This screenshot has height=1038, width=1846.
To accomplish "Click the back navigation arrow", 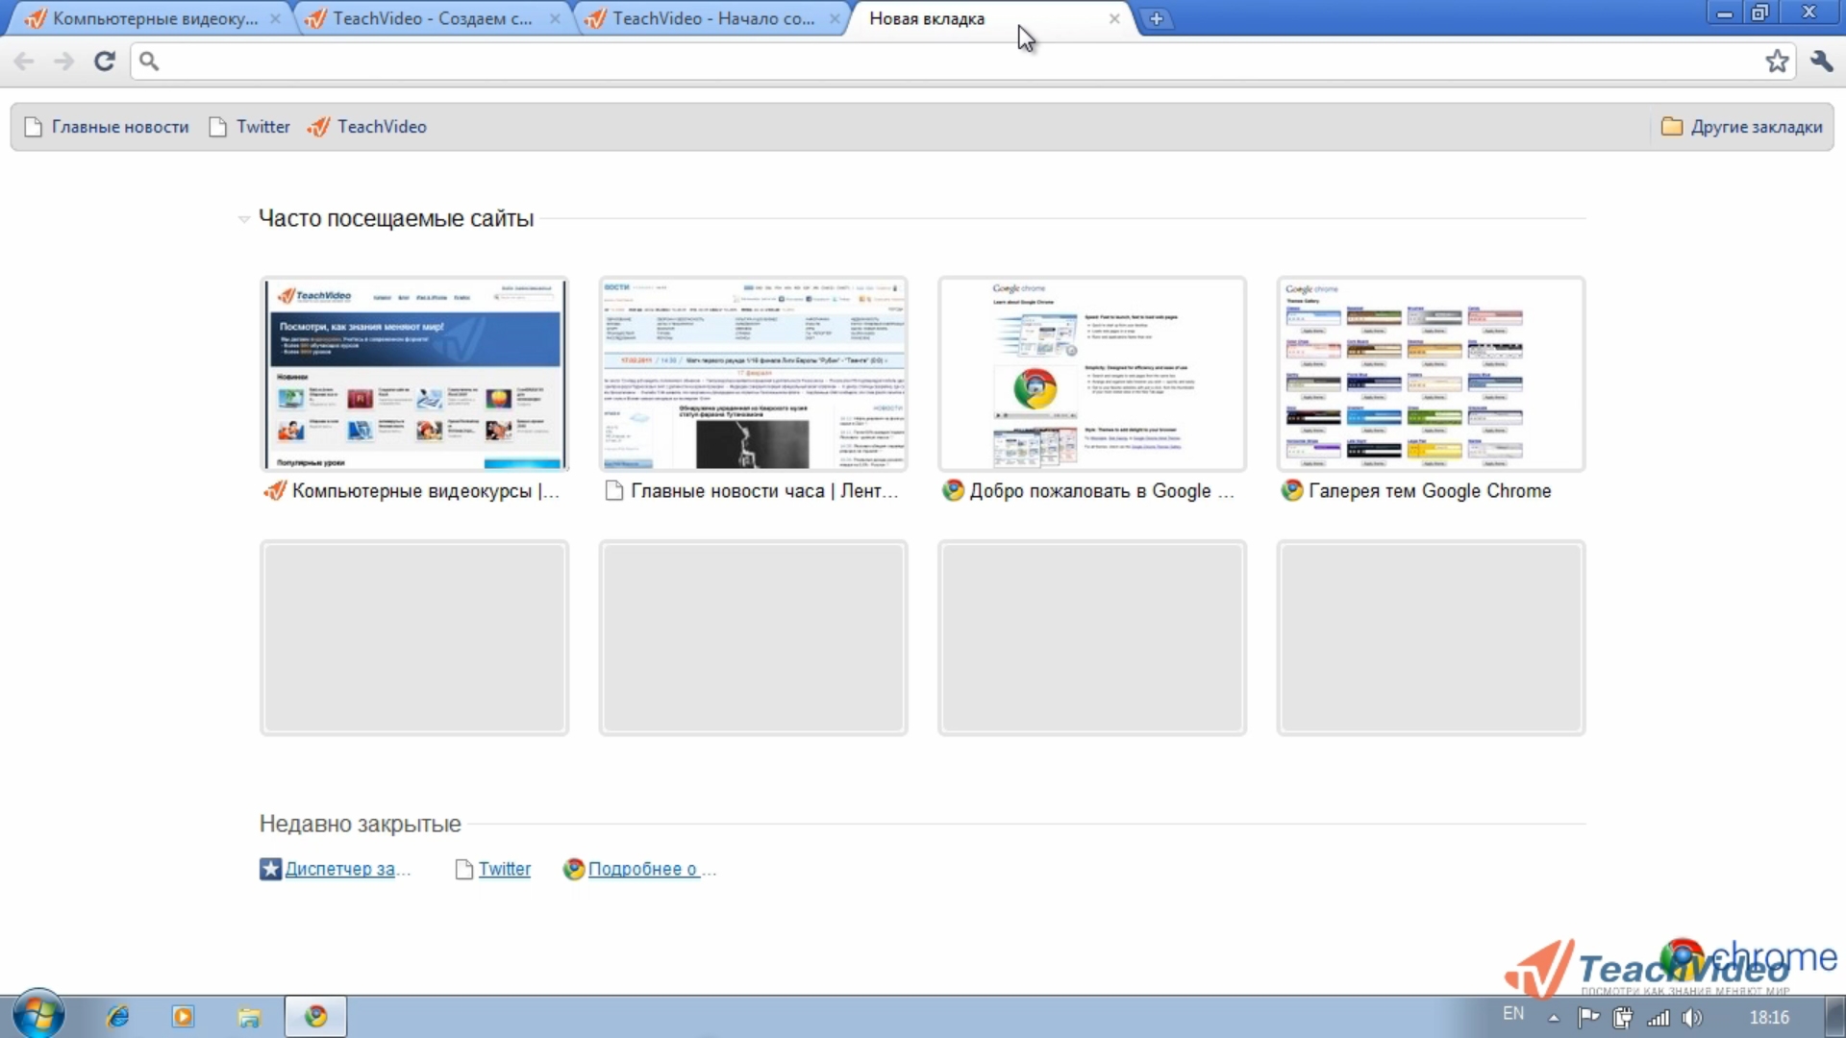I will pos(24,62).
